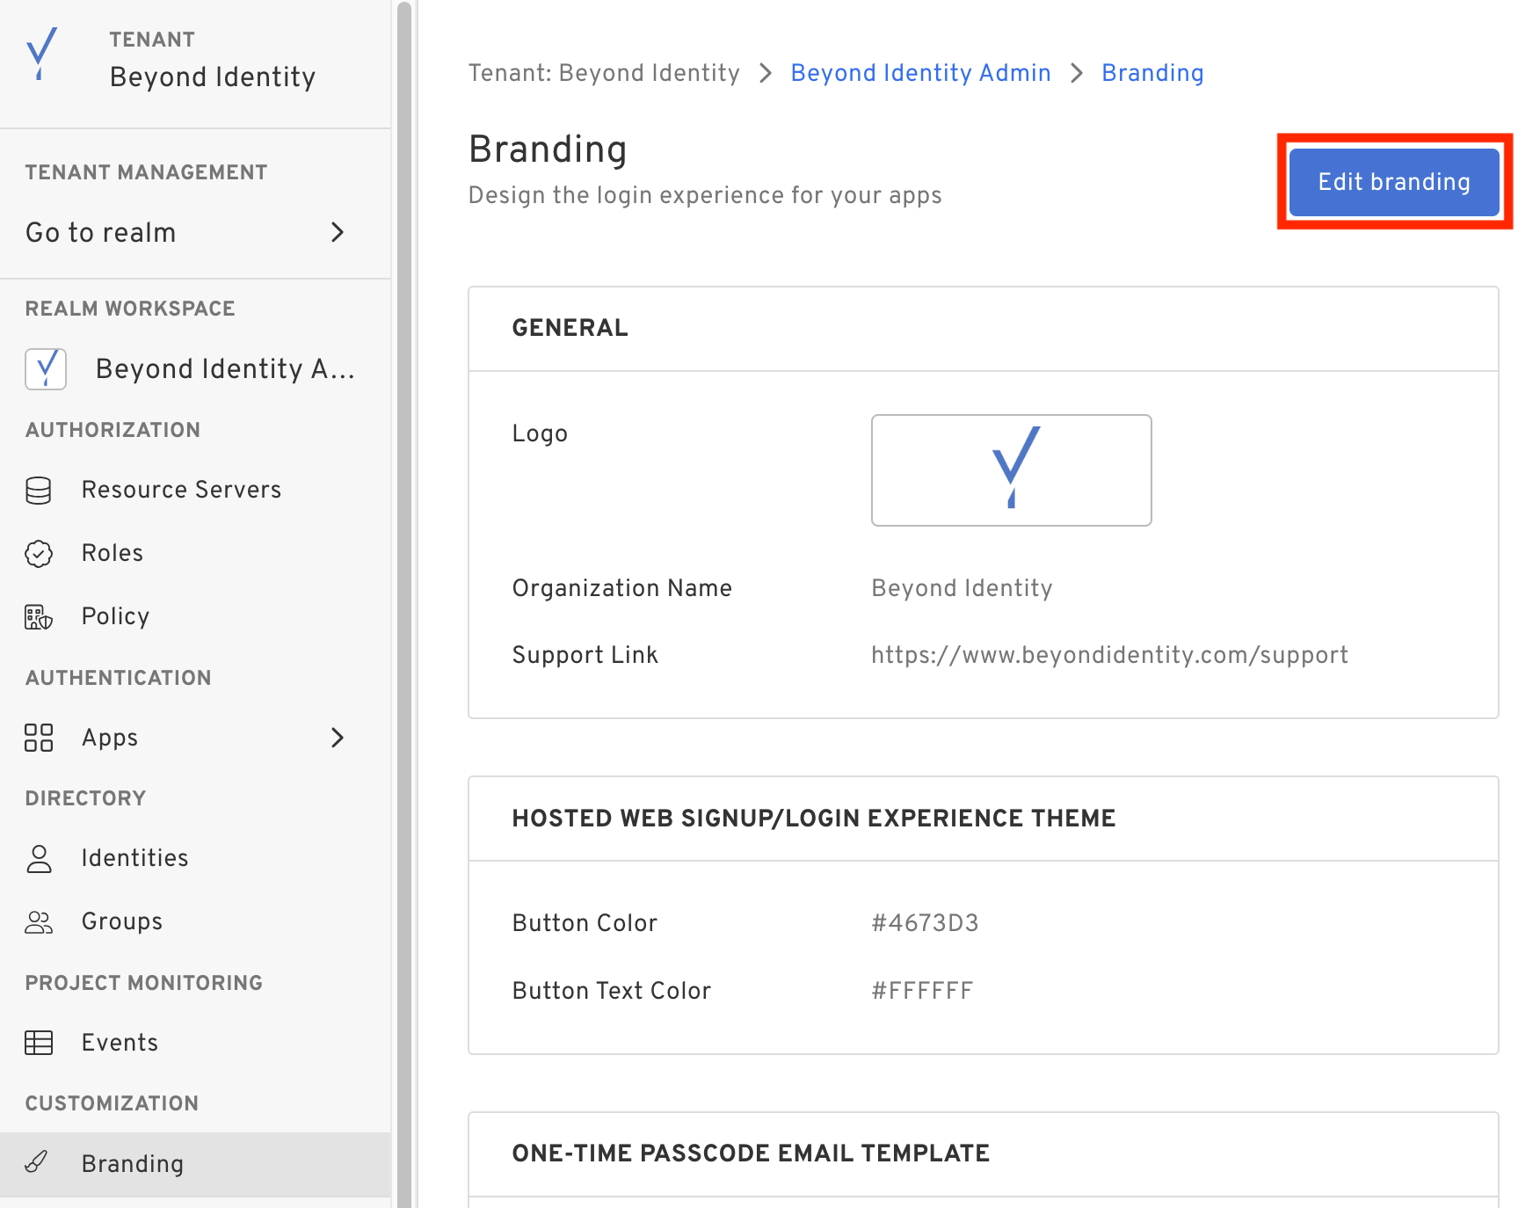Follow the Branding breadcrumb link
This screenshot has width=1540, height=1208.
(x=1152, y=73)
